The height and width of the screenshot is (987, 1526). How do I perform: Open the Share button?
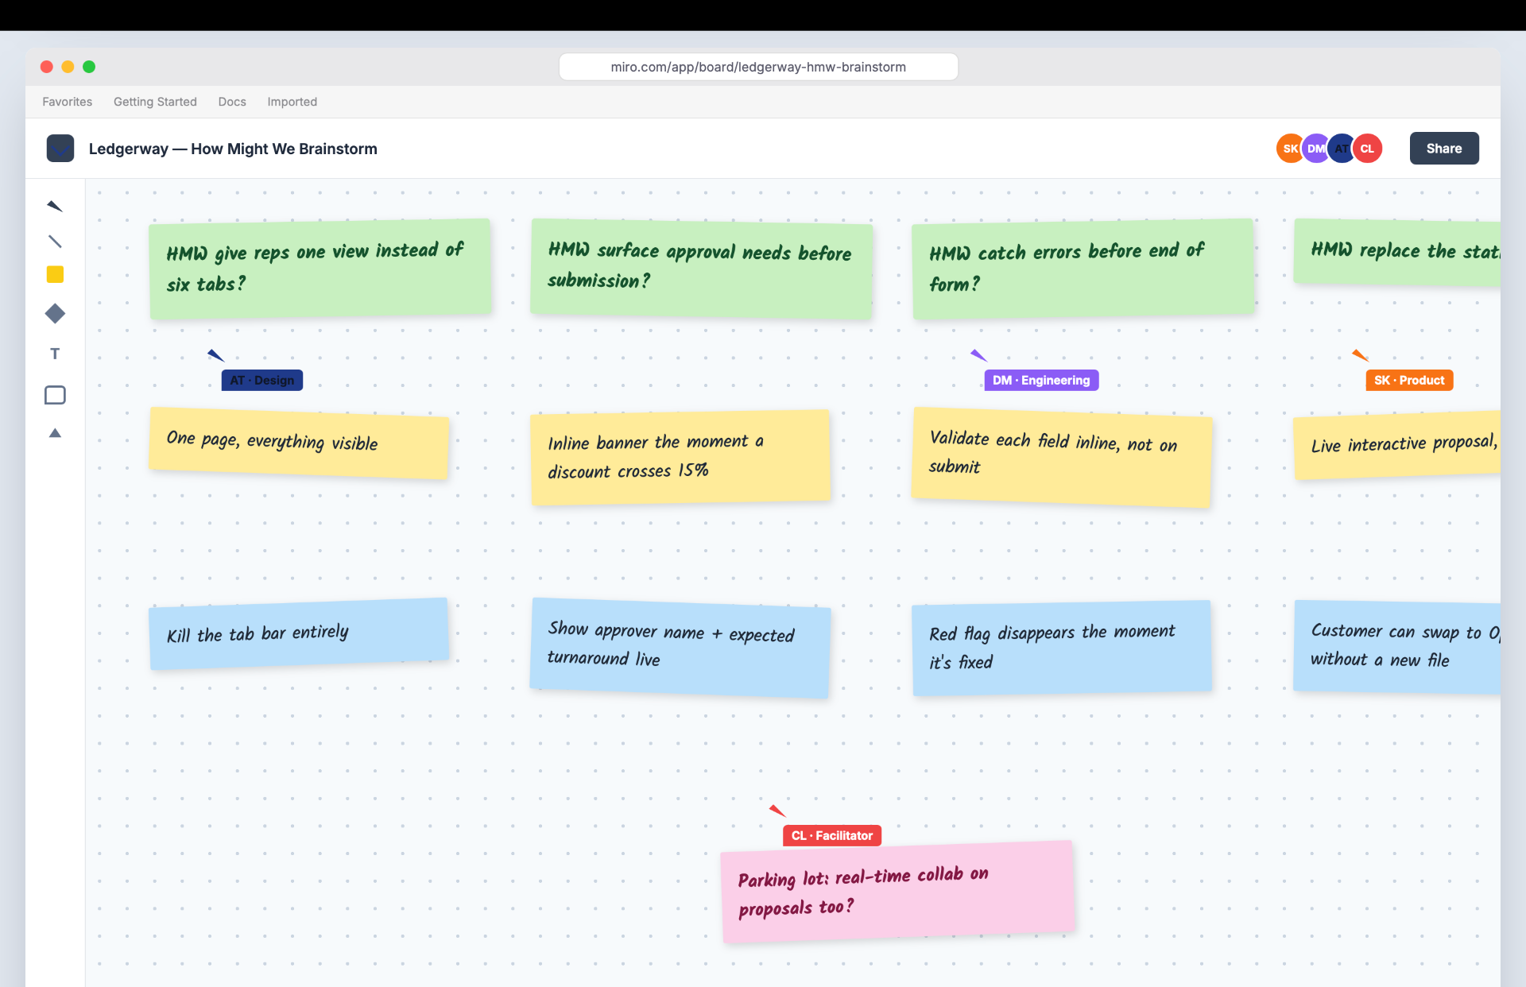(x=1444, y=149)
